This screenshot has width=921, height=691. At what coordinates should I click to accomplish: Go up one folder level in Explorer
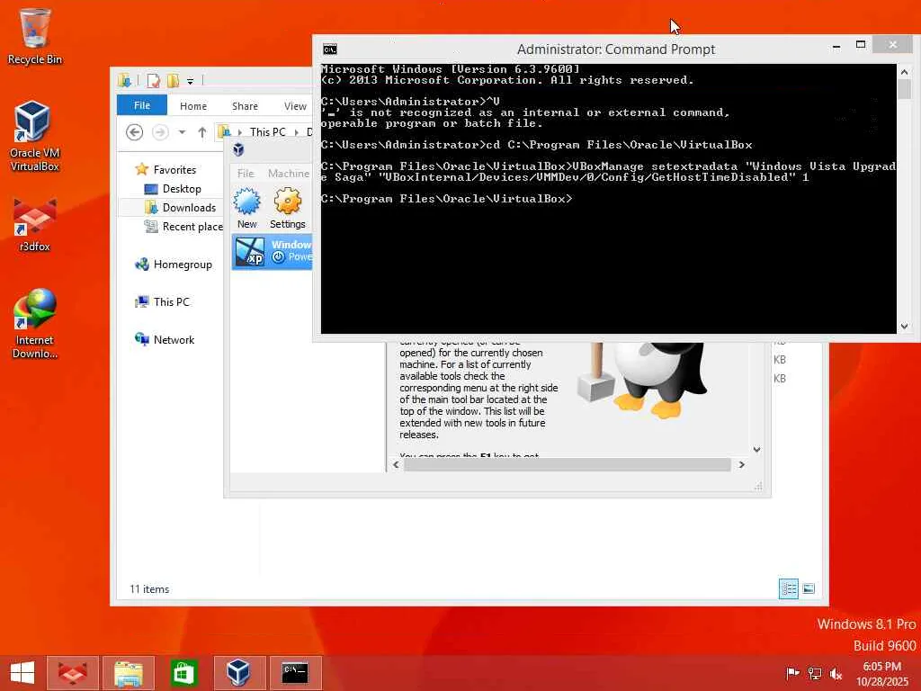(x=202, y=132)
